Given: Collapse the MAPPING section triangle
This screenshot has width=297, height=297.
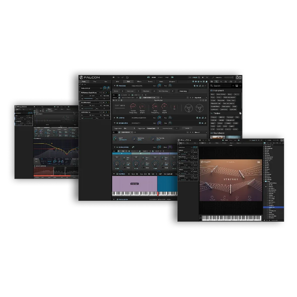Looking at the screenshot, I should (x=114, y=174).
